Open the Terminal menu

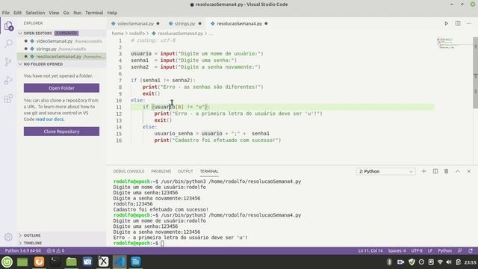coord(94,13)
